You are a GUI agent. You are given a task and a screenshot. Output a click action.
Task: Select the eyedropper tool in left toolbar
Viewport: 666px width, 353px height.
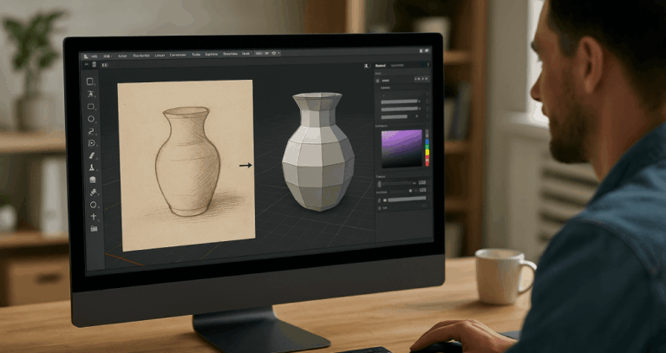pyautogui.click(x=92, y=192)
